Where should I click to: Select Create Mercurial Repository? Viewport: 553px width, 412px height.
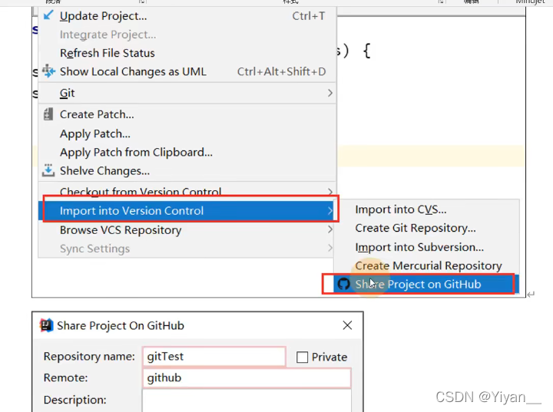click(x=426, y=265)
